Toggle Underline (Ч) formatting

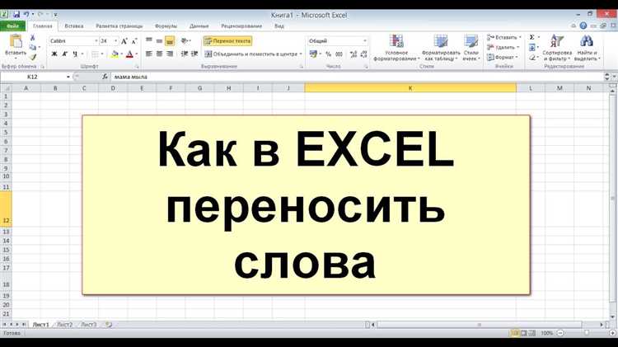[75, 54]
